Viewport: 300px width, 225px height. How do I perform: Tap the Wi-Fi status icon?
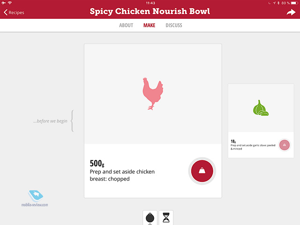[x=10, y=3]
